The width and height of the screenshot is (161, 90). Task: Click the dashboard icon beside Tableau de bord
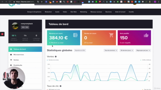(11, 49)
